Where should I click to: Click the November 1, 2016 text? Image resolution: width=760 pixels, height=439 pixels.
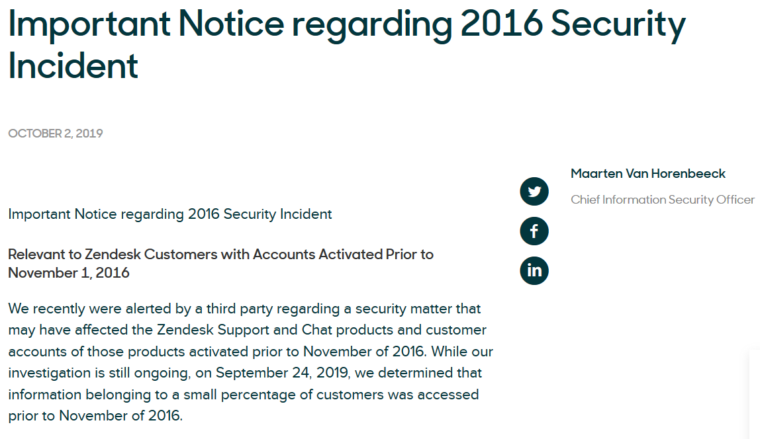(69, 273)
